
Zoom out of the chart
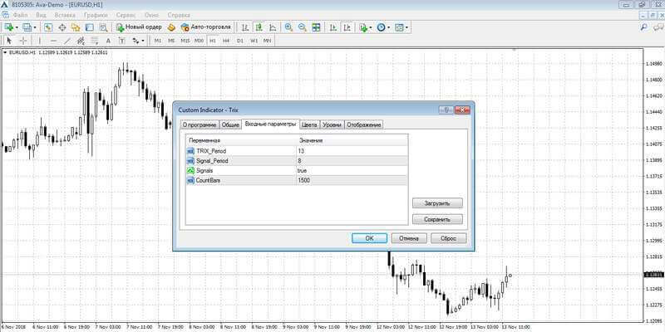pyautogui.click(x=303, y=27)
